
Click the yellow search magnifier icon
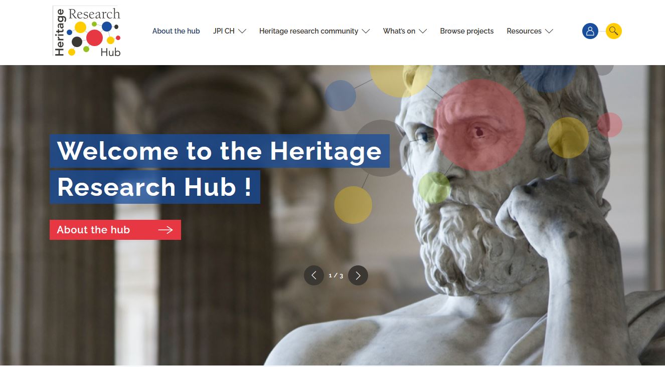tap(613, 31)
